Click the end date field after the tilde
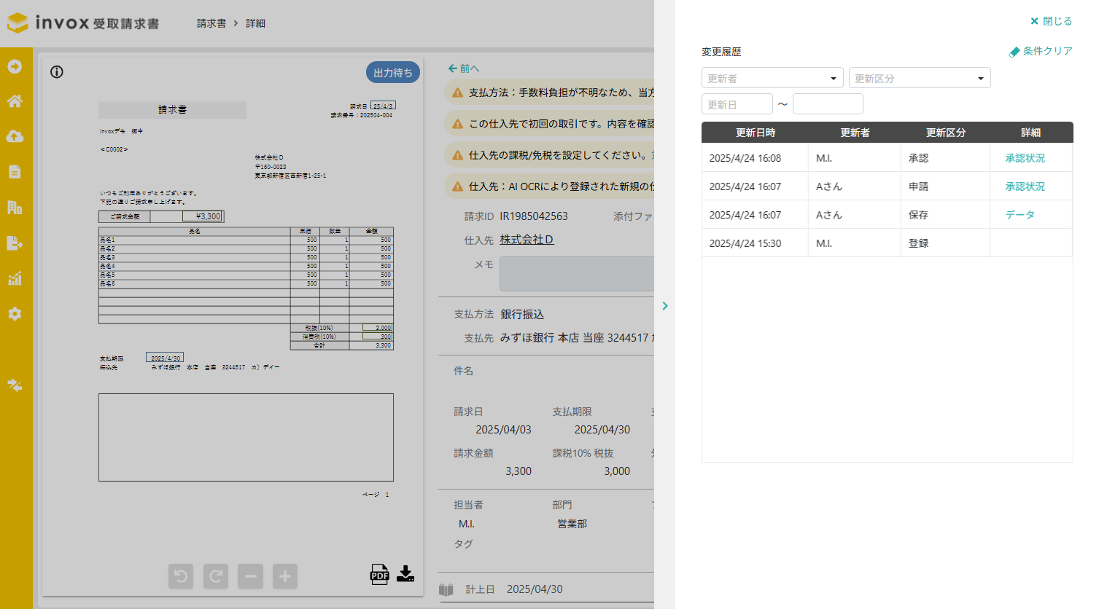The height and width of the screenshot is (609, 1099). 828,104
